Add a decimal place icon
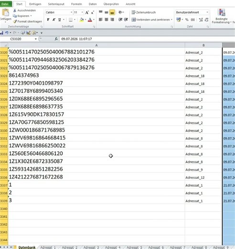The width and height of the screenshot is (235, 249). coord(201,20)
